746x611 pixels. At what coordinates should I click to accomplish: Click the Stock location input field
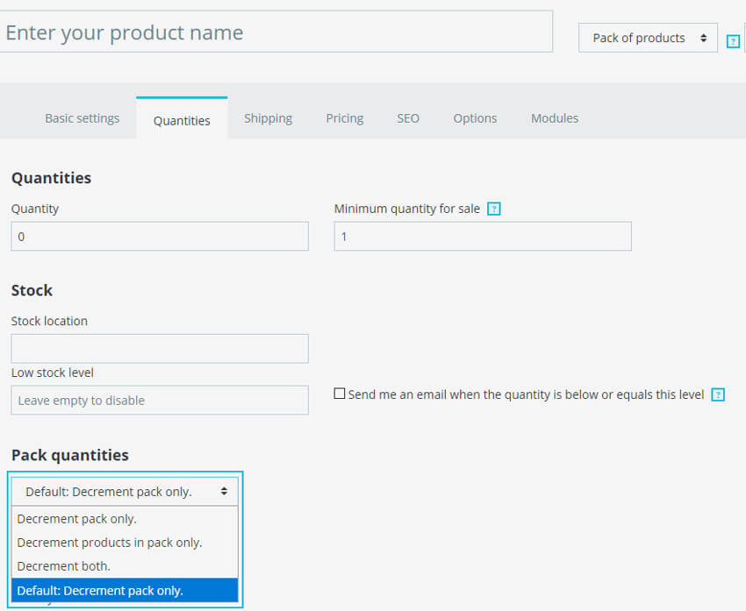tap(159, 348)
